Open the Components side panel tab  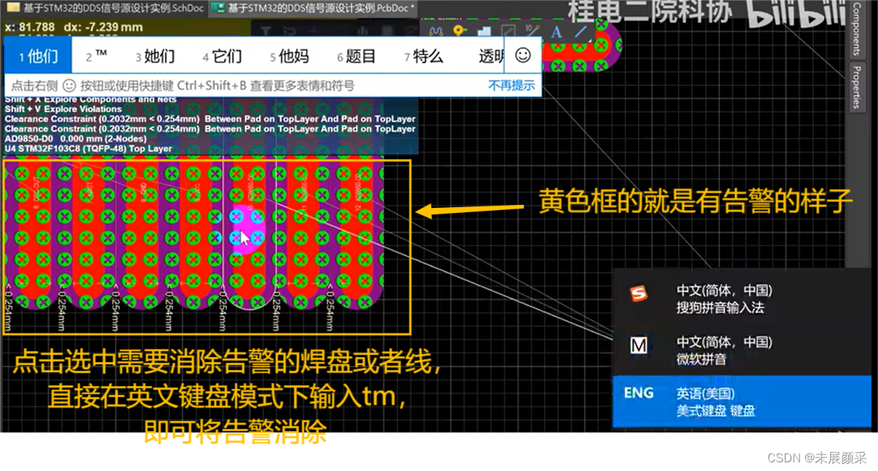(x=856, y=29)
